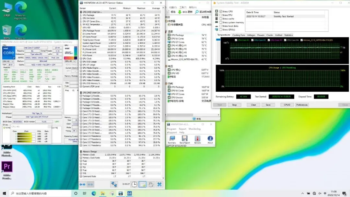Screen dimensions: 350x197
Task: Open the Monitoring menu in HWiNFO64
Action: (x=195, y=129)
